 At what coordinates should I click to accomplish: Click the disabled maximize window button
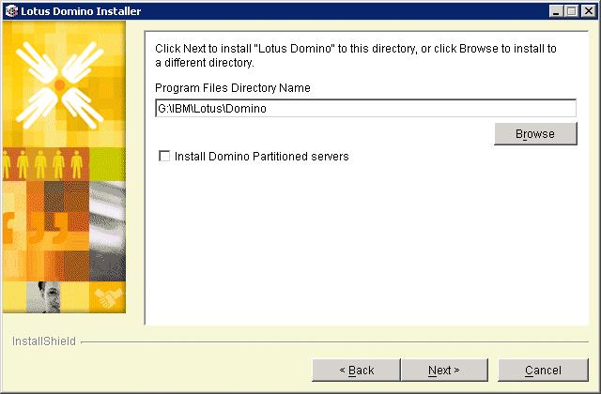(x=571, y=11)
